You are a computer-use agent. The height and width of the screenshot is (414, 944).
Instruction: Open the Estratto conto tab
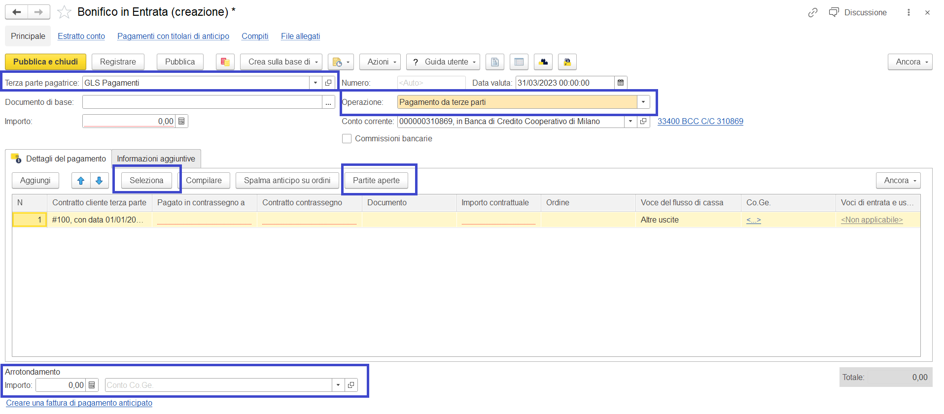point(81,36)
